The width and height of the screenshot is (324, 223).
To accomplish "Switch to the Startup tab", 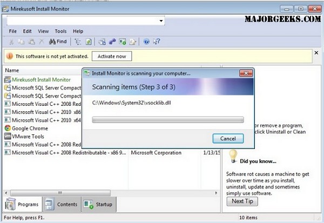I will pyautogui.click(x=99, y=204).
